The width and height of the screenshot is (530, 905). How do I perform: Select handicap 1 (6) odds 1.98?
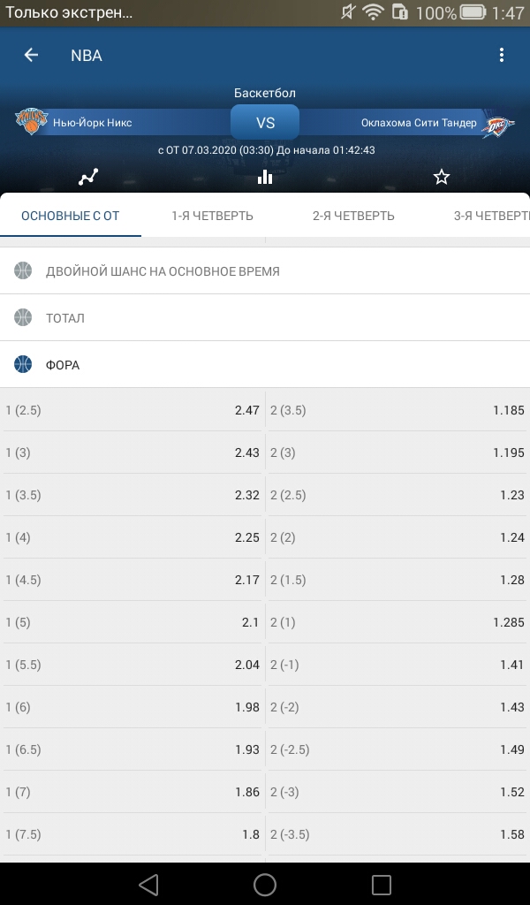tap(132, 707)
